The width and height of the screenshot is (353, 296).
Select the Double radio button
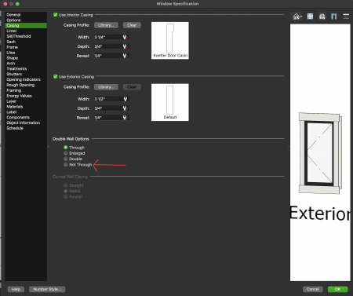(x=66, y=159)
